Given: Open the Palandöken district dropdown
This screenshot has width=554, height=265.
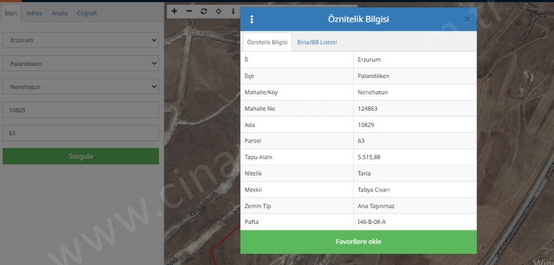Looking at the screenshot, I should pos(81,63).
